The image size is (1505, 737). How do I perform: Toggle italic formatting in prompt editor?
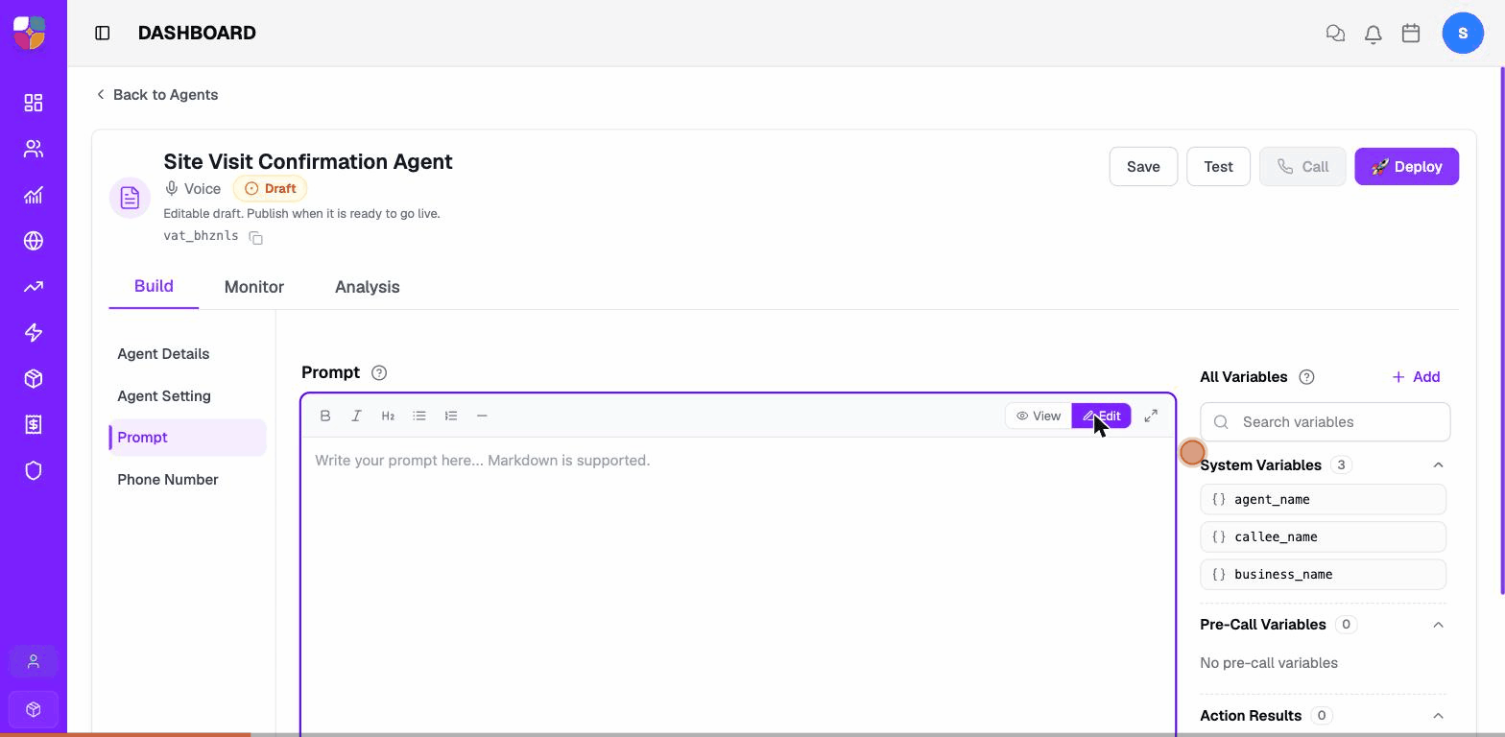tap(356, 416)
